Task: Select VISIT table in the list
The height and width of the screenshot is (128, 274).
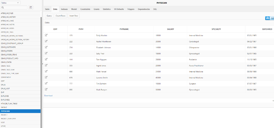Action: [x=20, y=122]
